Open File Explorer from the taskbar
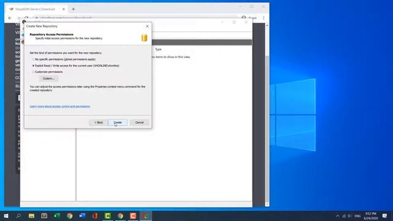The height and width of the screenshot is (221, 393). [31, 215]
